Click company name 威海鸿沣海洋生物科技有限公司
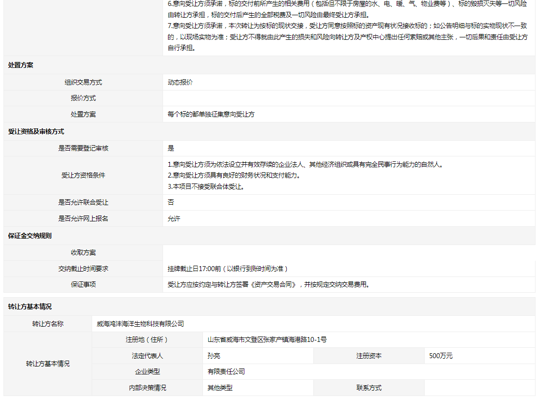The image size is (538, 398). click(x=140, y=324)
